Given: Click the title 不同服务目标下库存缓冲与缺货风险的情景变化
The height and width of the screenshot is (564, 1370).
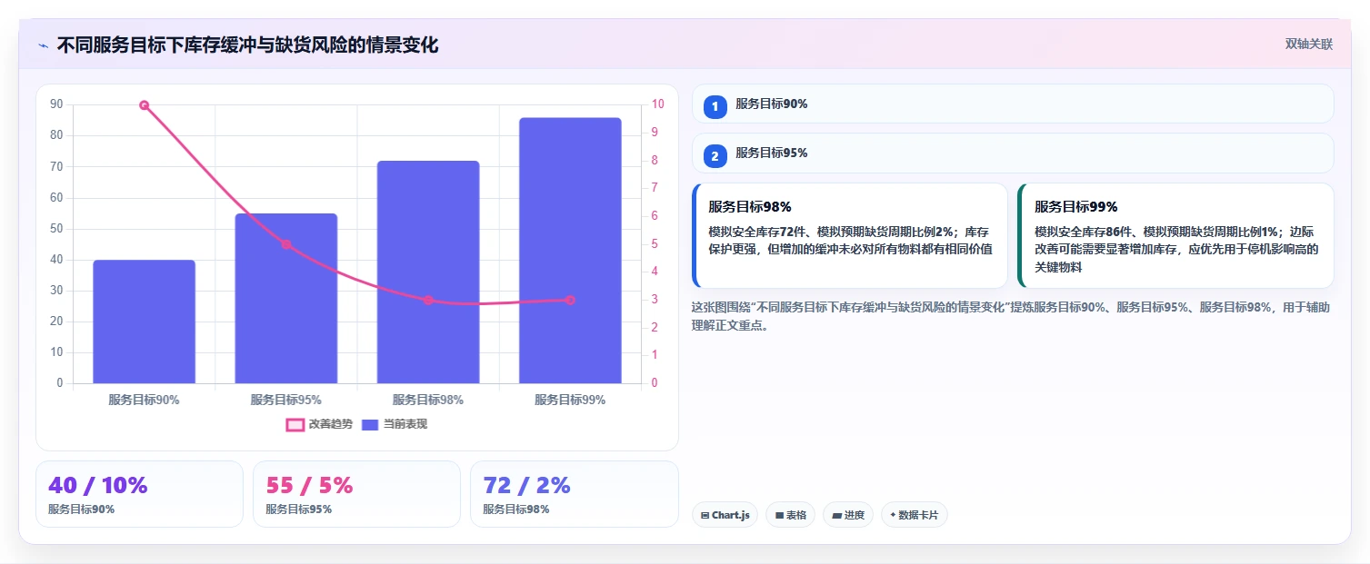Looking at the screenshot, I should 247,45.
